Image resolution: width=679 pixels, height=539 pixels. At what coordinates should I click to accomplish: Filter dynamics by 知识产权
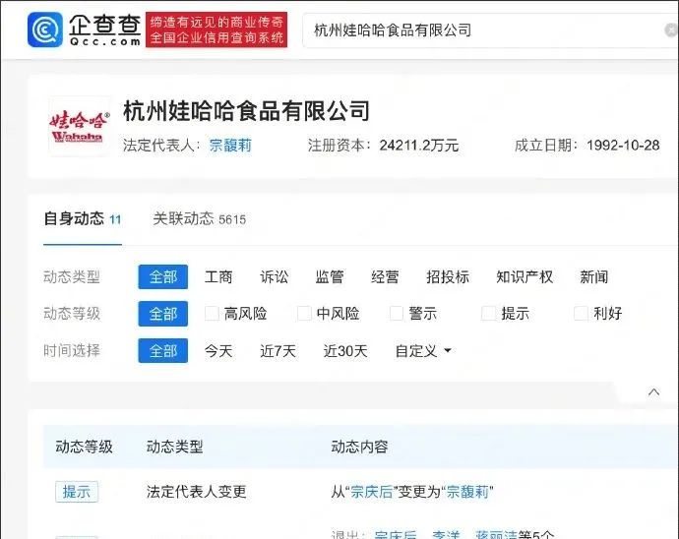tap(525, 276)
